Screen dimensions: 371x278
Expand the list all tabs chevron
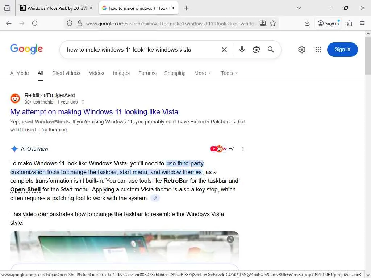(299, 8)
